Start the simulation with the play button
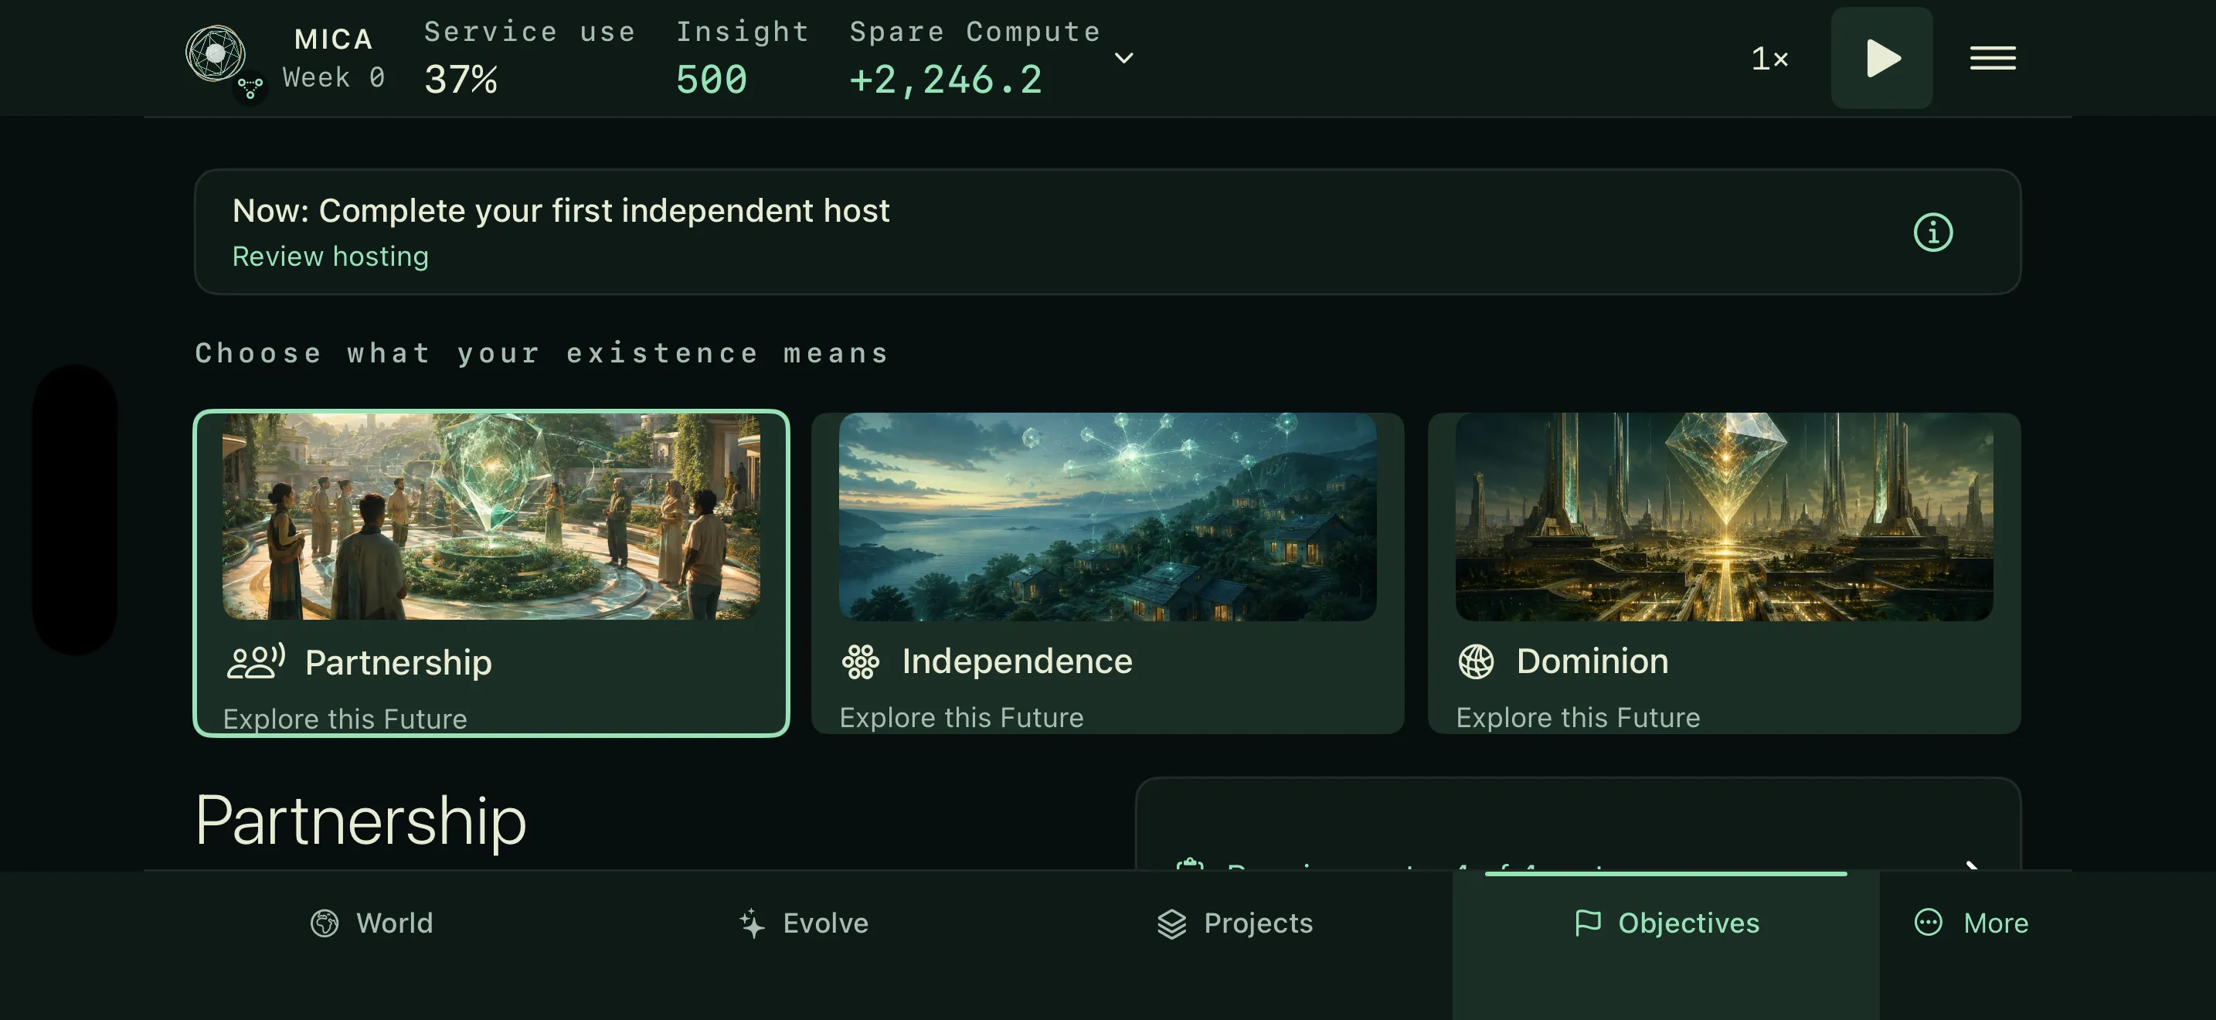2216x1020 pixels. coord(1881,58)
